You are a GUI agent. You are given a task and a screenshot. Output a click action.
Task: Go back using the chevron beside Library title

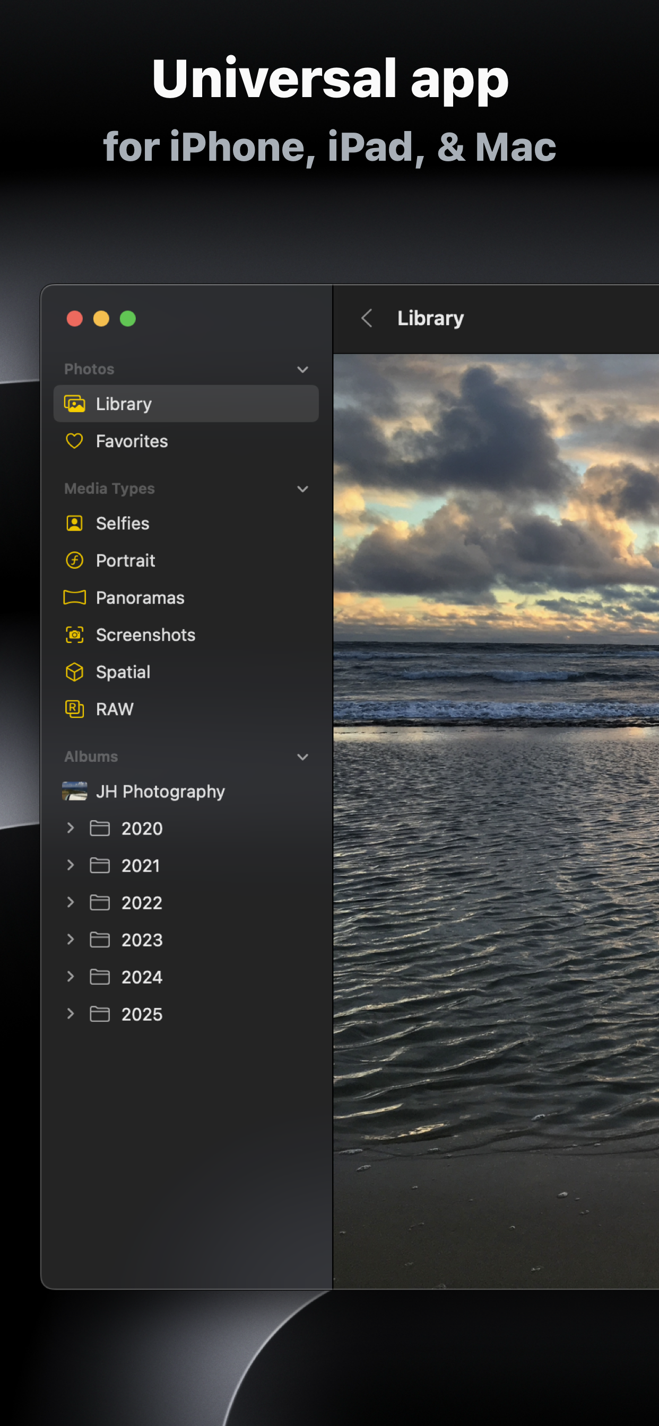[x=367, y=318]
